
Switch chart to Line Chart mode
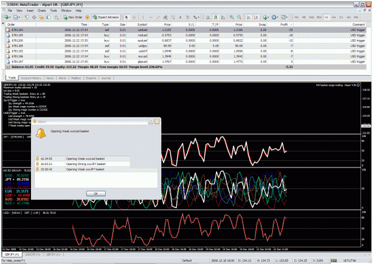223,17
